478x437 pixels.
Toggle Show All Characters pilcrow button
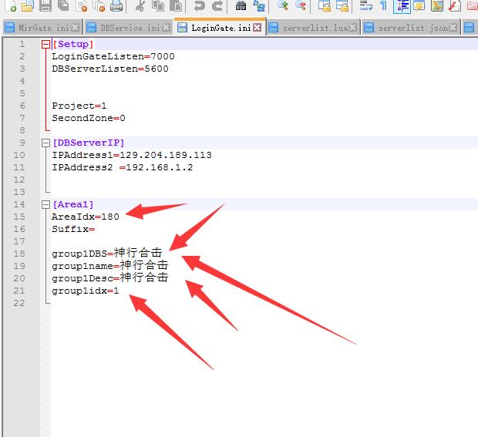(383, 6)
